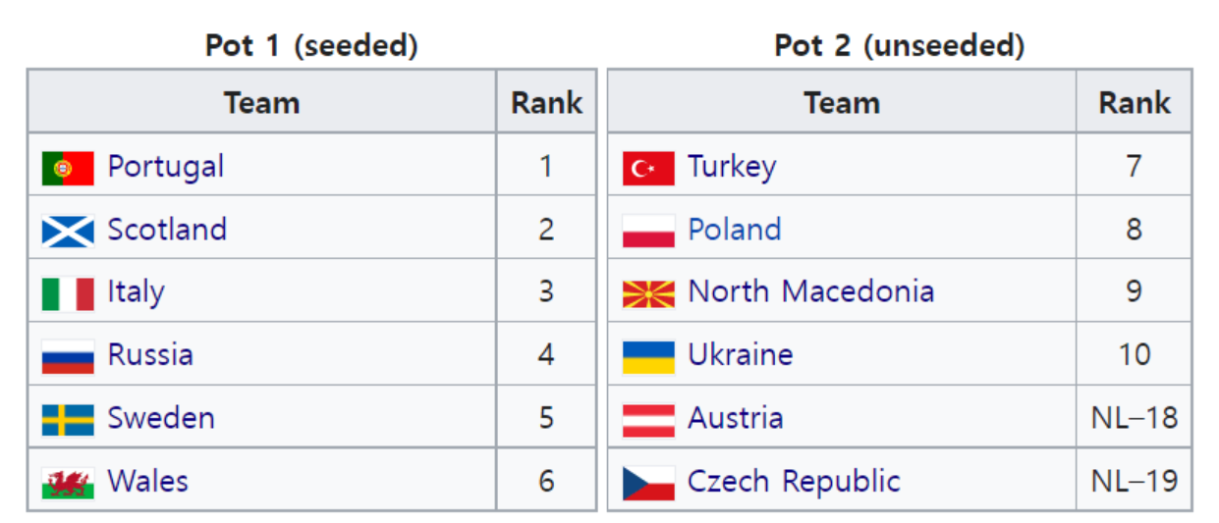Click the North Macedonia flag icon
Image resolution: width=1219 pixels, height=523 pixels.
[648, 294]
